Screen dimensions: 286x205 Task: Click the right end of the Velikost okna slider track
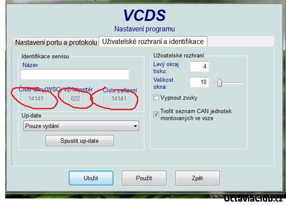(x=240, y=82)
